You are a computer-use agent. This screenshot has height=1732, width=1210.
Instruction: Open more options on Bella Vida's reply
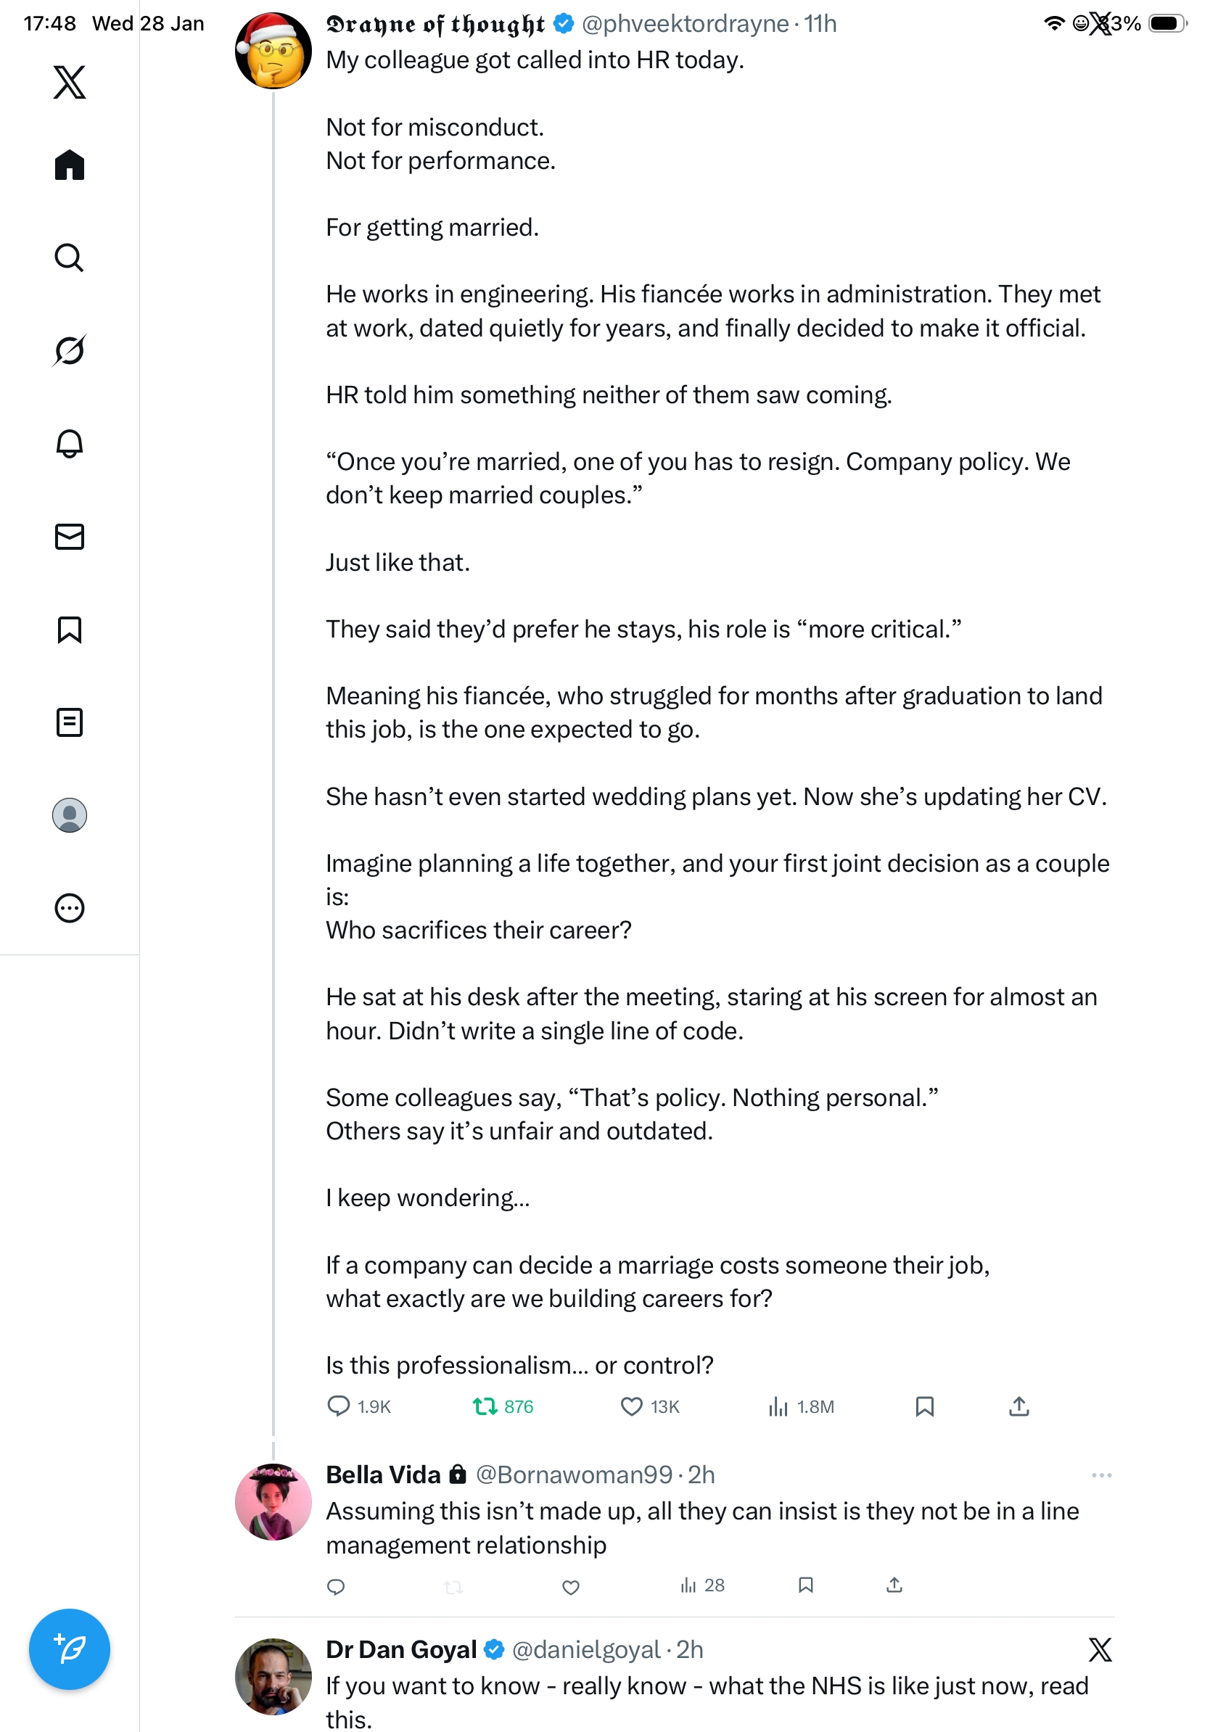click(x=1101, y=1475)
